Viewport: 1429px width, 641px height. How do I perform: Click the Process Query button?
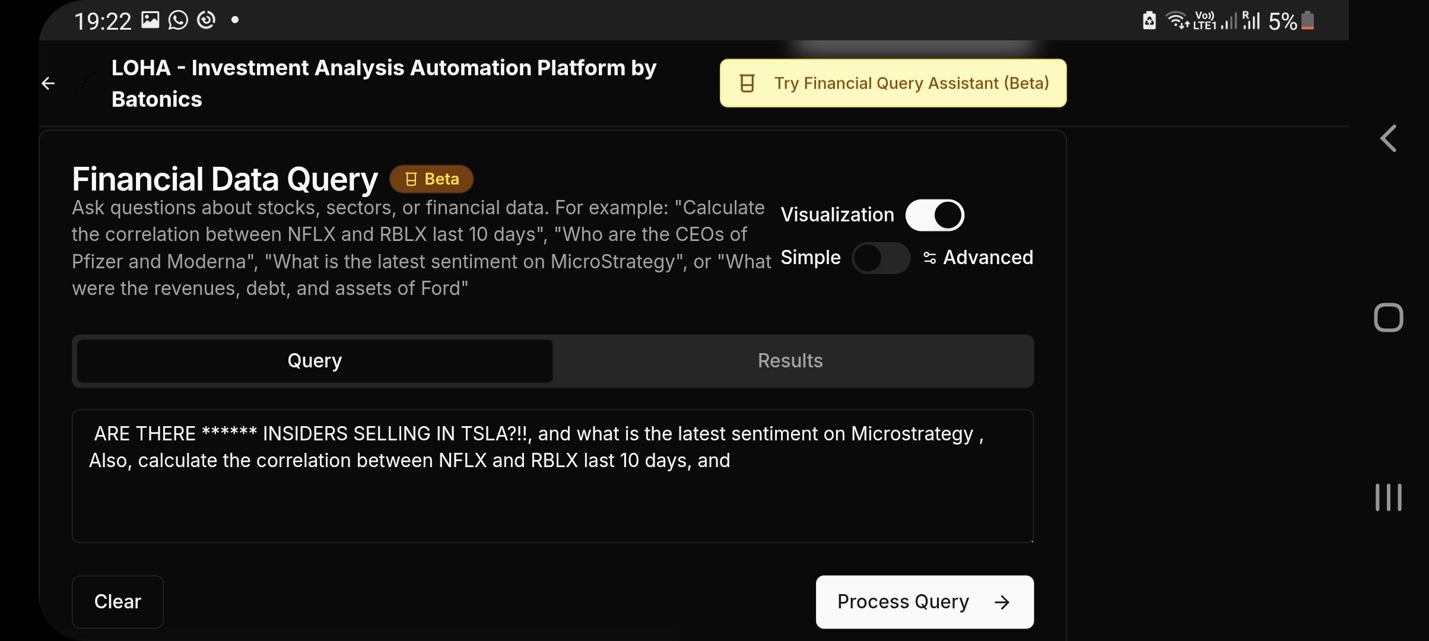pos(925,602)
